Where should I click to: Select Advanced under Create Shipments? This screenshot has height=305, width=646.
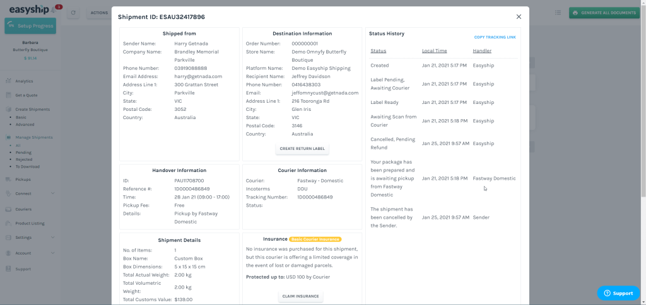tap(25, 124)
